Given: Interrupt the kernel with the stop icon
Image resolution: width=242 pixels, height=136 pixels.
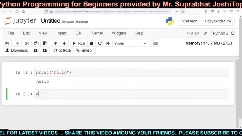Looking at the screenshot, I should click(92, 43).
